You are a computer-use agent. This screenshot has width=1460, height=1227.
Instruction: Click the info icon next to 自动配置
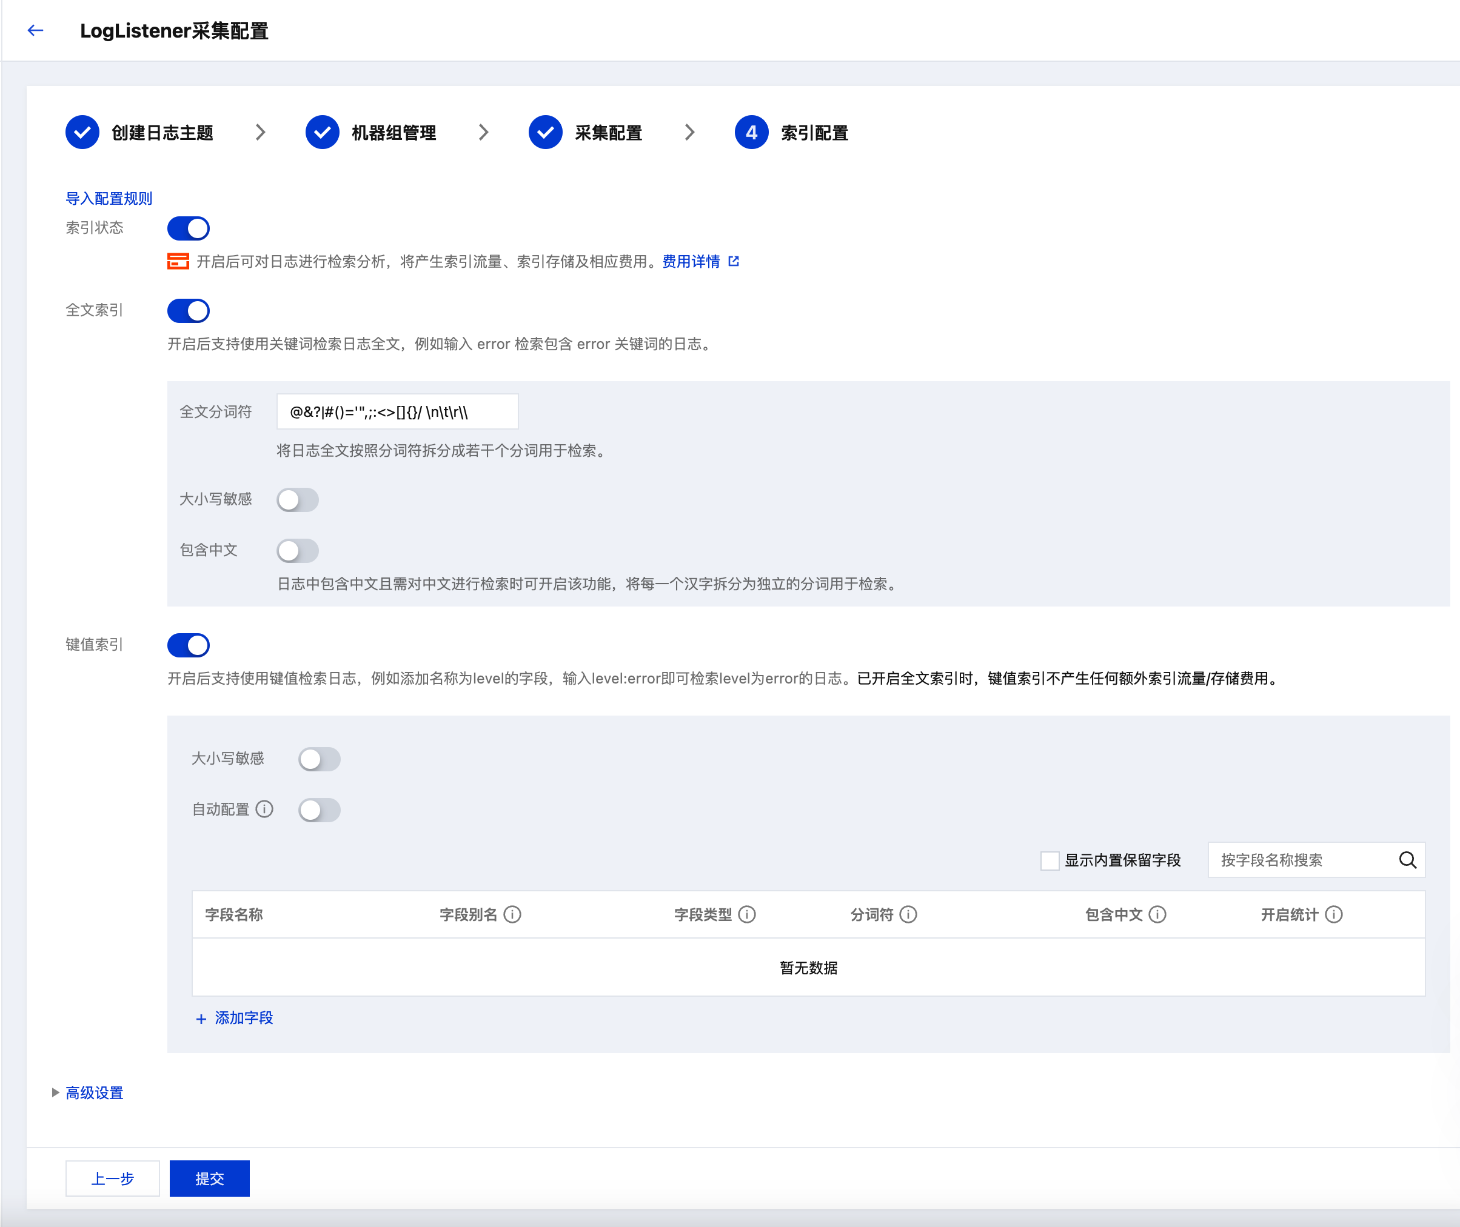point(264,809)
